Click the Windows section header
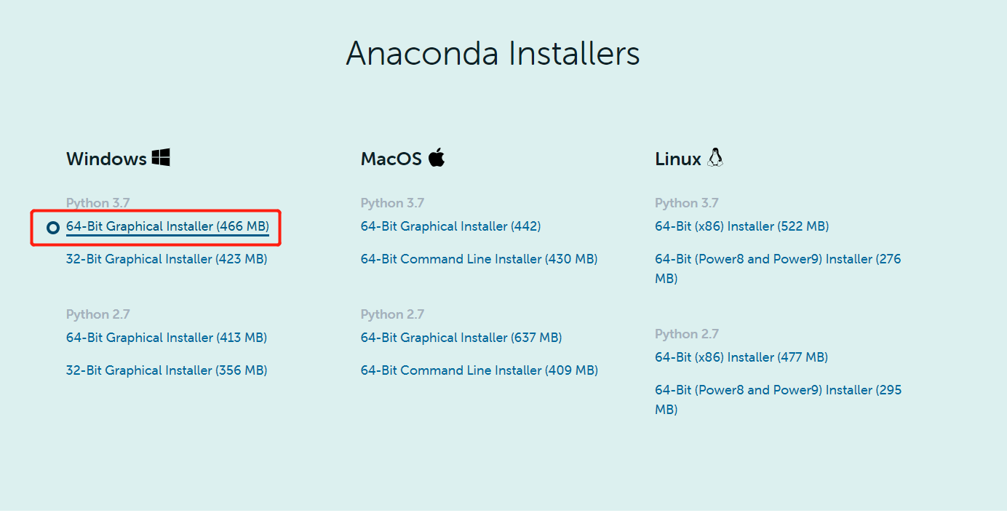 coord(108,158)
